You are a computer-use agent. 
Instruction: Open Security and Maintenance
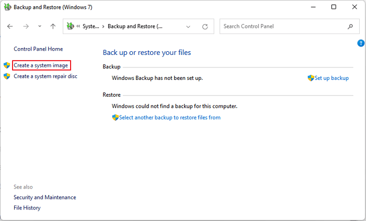point(45,197)
